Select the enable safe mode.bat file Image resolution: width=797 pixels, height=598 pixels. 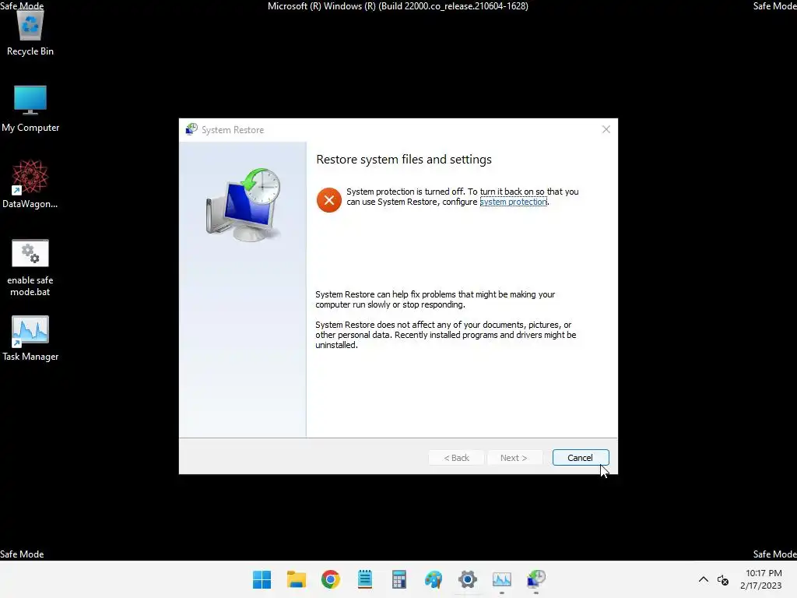(x=30, y=268)
